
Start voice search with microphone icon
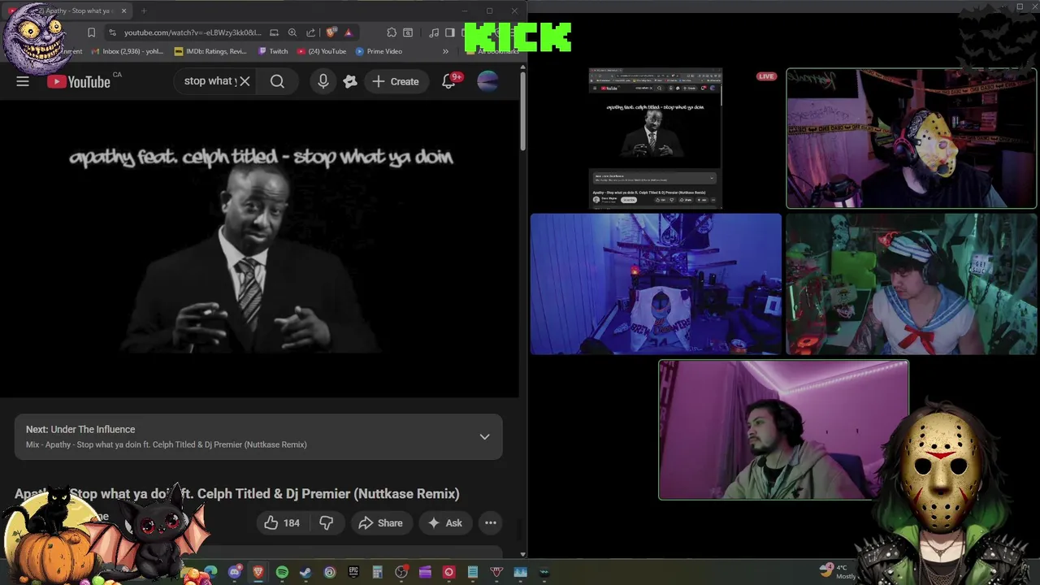coord(323,81)
